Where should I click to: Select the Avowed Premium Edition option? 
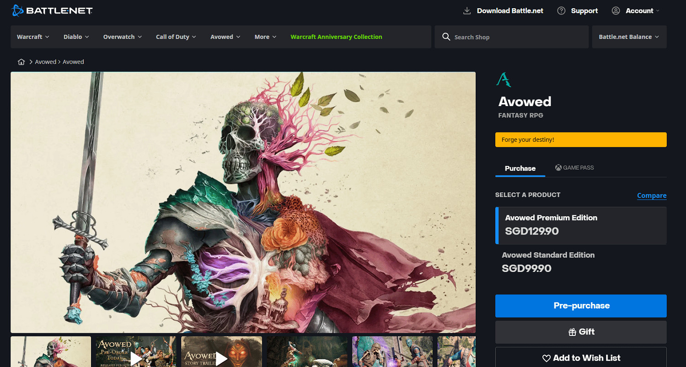581,225
